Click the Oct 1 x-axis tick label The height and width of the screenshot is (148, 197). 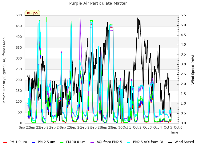pyautogui.click(x=127, y=127)
